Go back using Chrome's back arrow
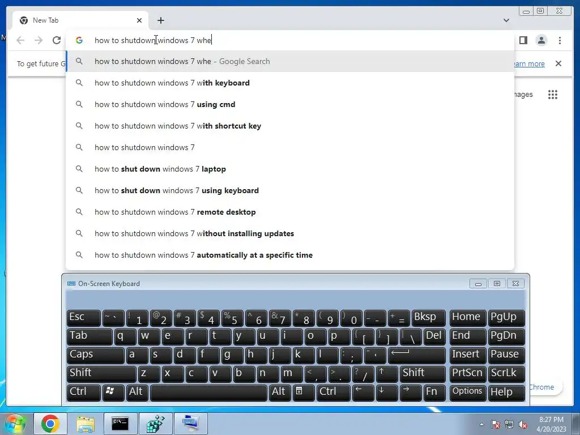The width and height of the screenshot is (580, 435). [x=20, y=40]
